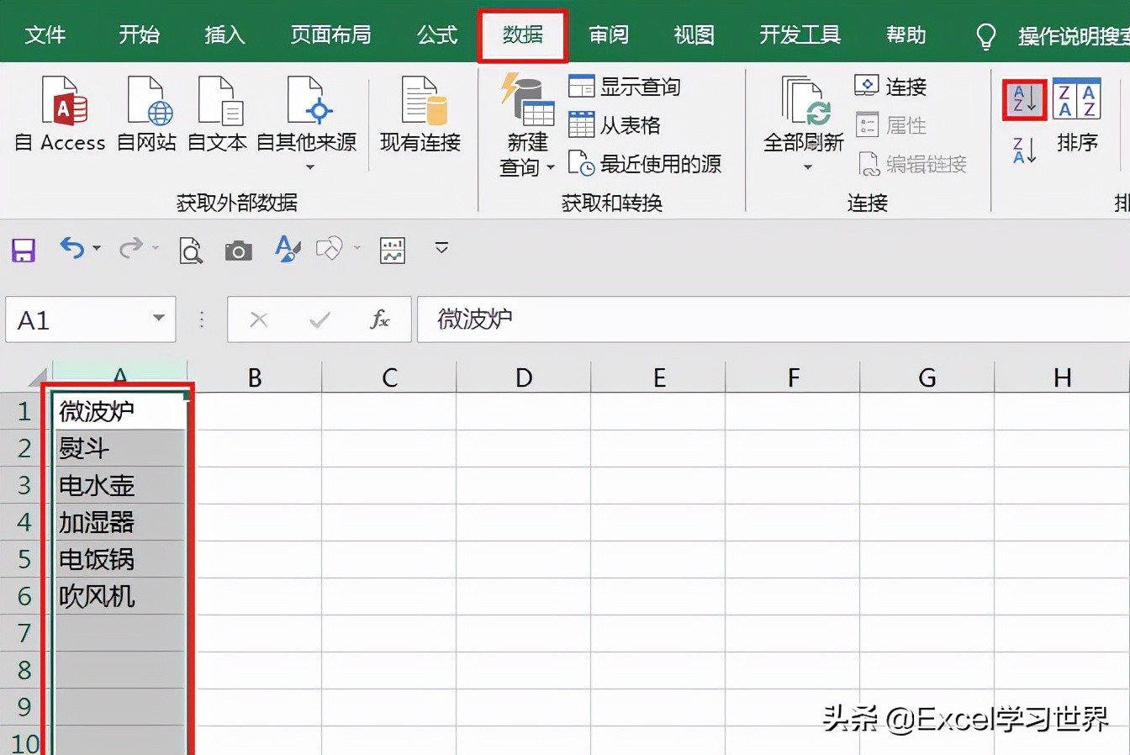
Task: Open the File (文件) tab
Action: tap(45, 34)
